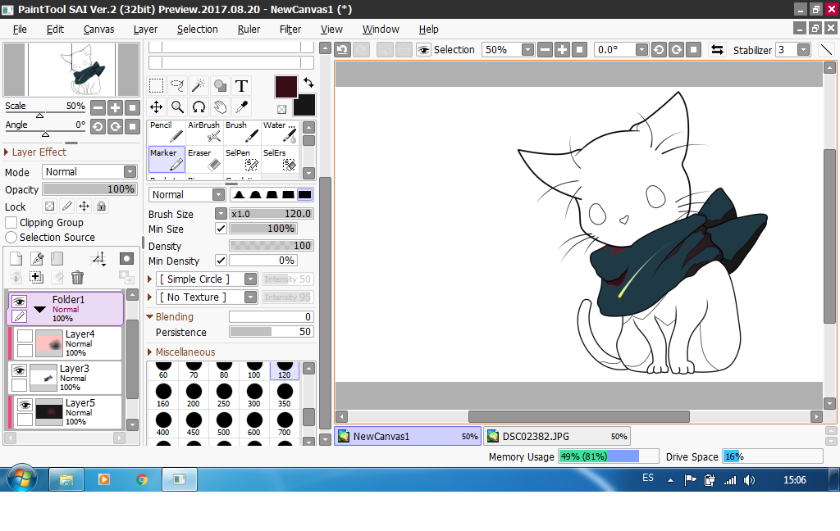Image resolution: width=840 pixels, height=531 pixels.
Task: Toggle Min Size checkbox
Action: [x=221, y=229]
